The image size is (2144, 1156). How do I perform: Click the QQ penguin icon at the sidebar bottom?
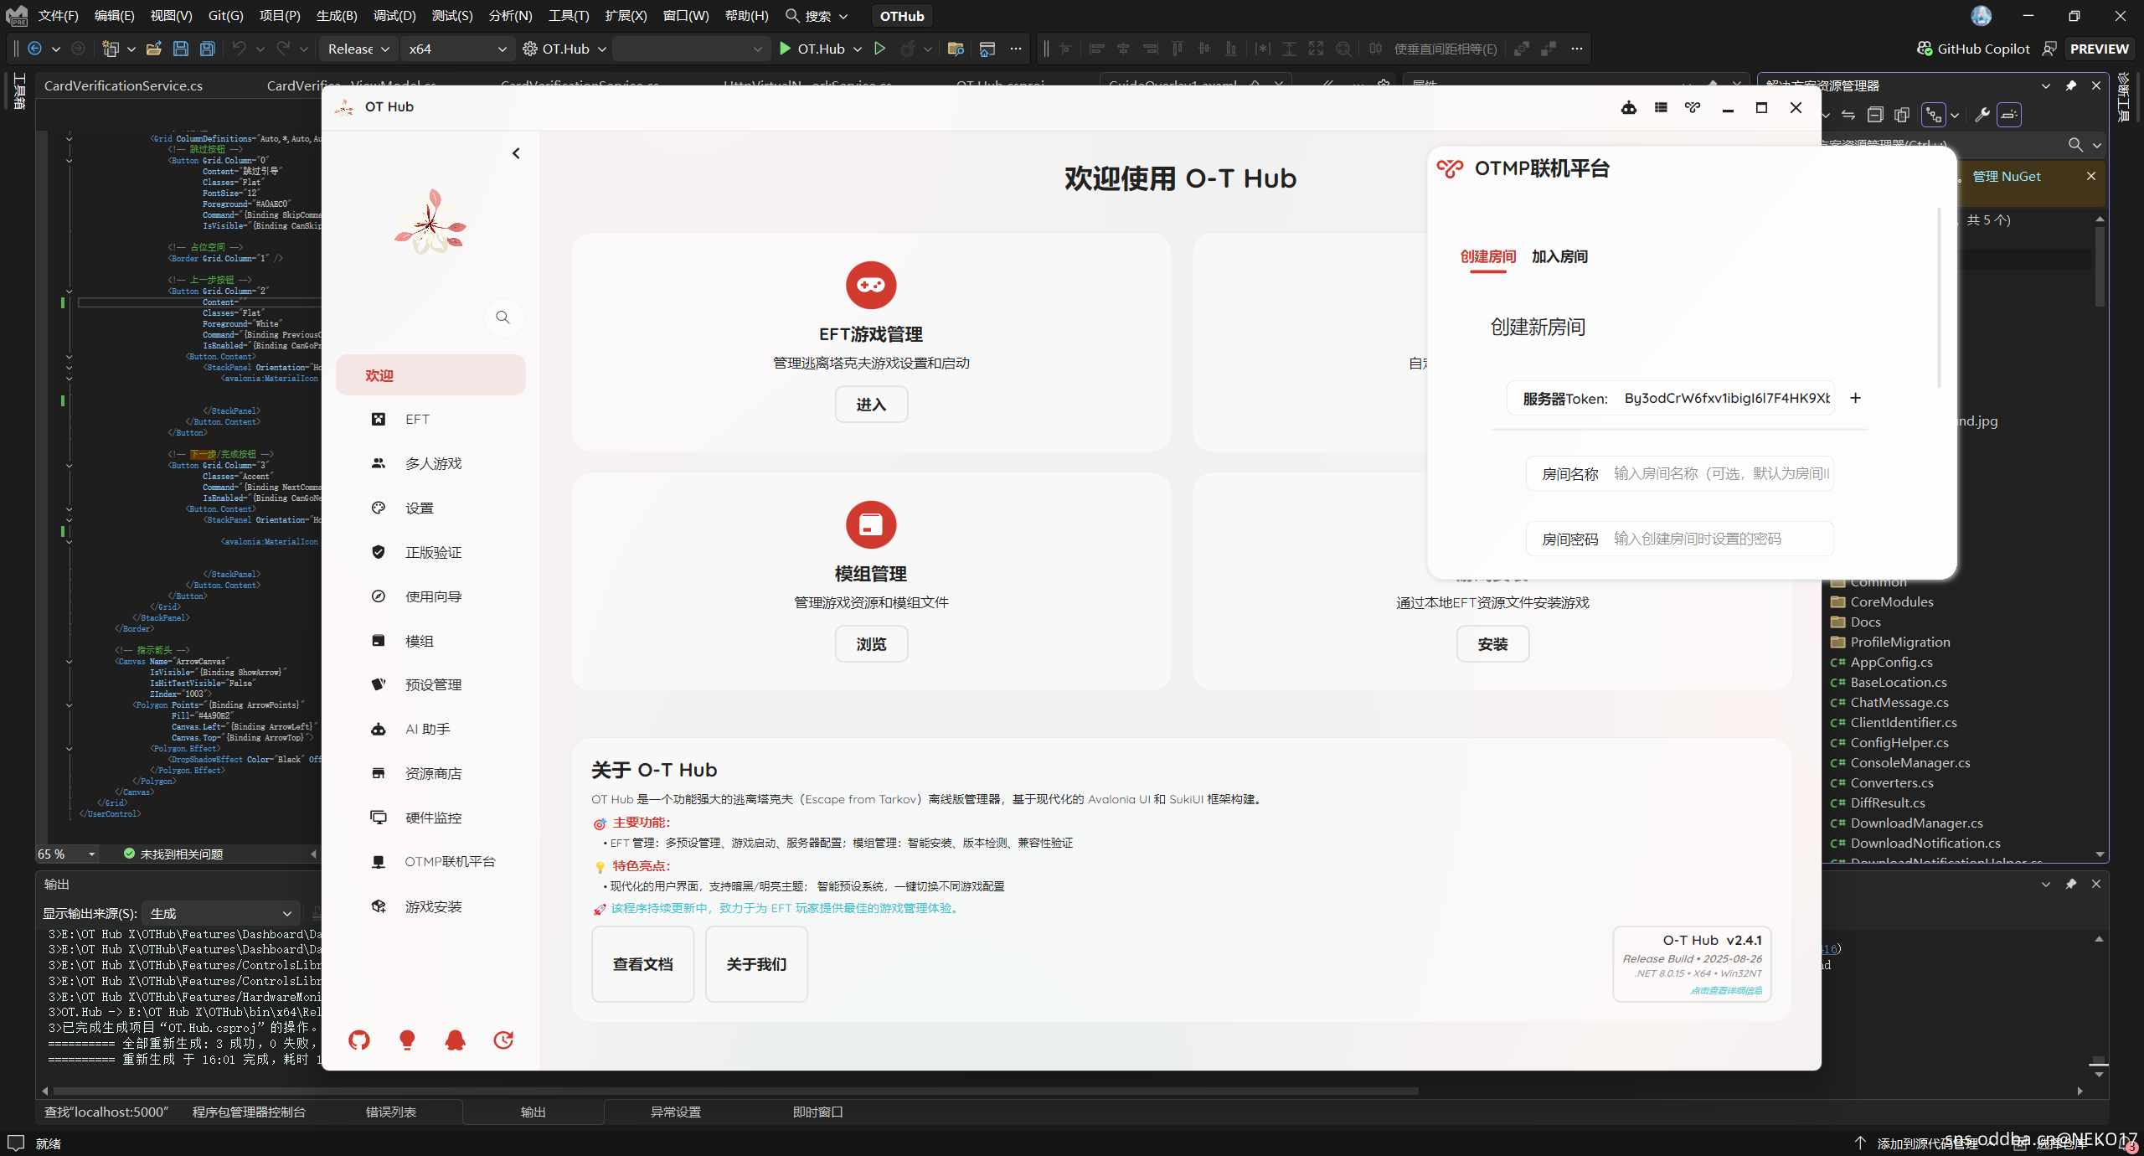pyautogui.click(x=455, y=1040)
